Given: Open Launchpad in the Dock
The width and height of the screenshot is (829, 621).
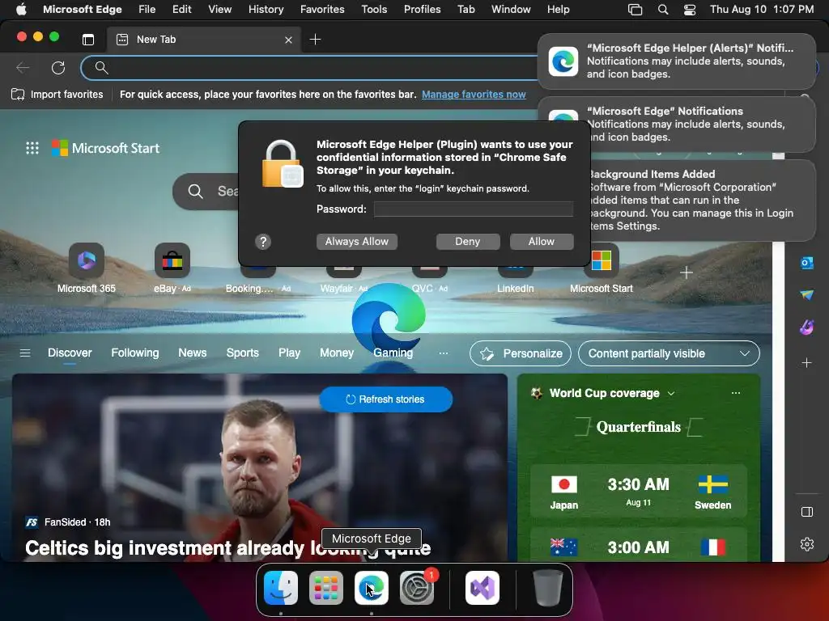Looking at the screenshot, I should point(325,588).
